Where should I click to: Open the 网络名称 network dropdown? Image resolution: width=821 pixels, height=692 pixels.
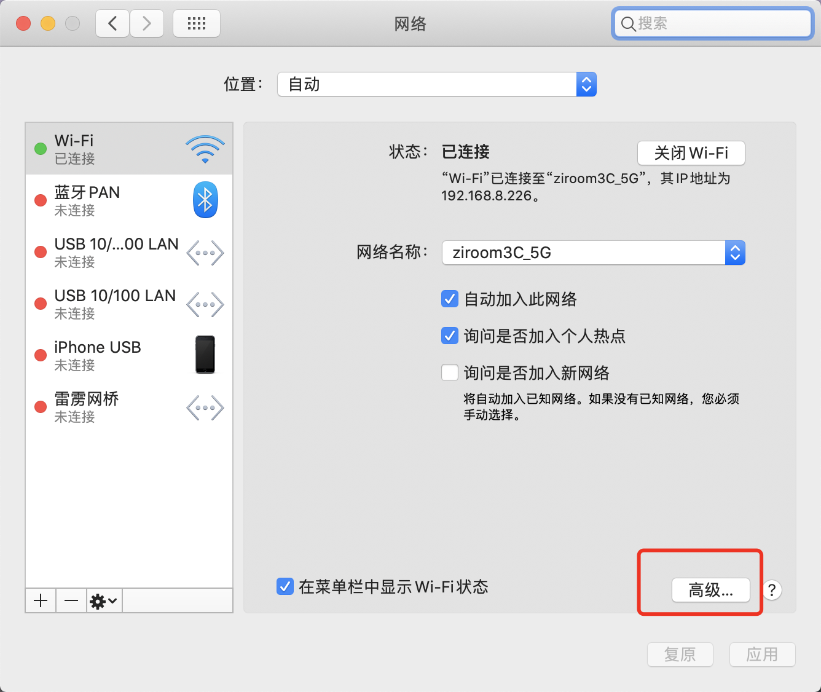594,253
